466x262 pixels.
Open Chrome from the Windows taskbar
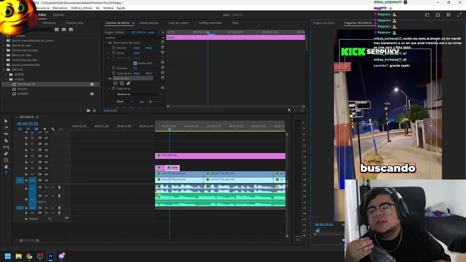(x=29, y=256)
